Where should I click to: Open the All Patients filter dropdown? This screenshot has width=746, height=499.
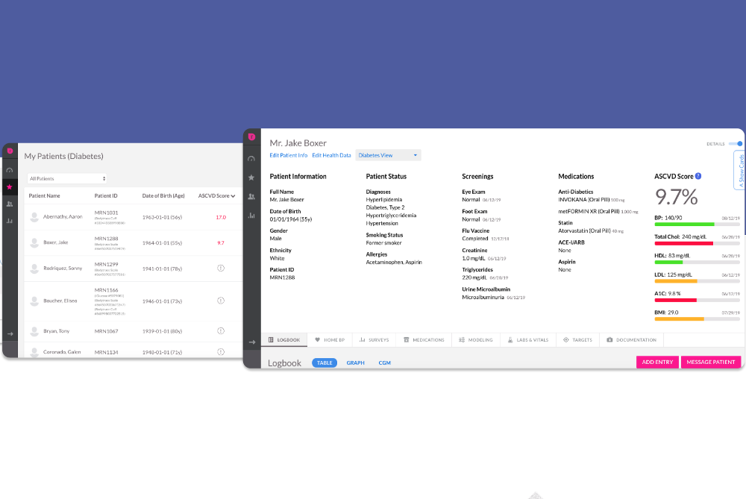(67, 179)
